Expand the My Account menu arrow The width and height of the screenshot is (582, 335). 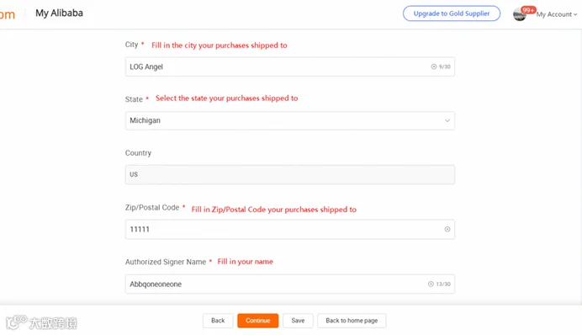[575, 14]
